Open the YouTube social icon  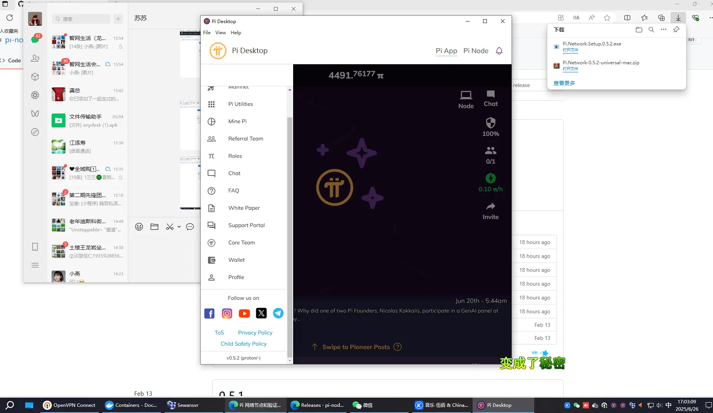tap(244, 313)
